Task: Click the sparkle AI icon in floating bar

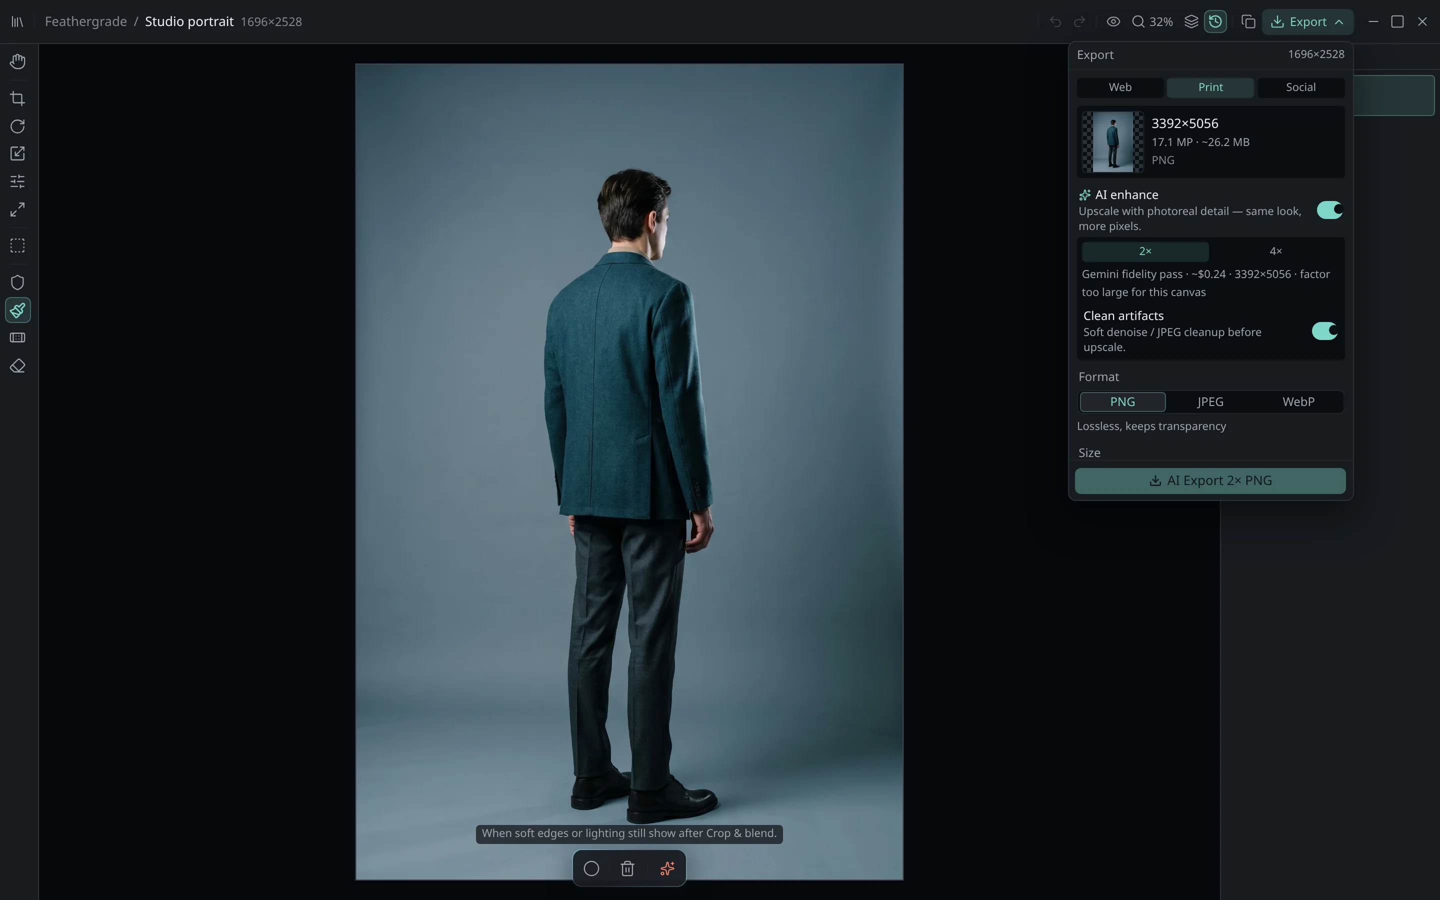Action: coord(667,868)
